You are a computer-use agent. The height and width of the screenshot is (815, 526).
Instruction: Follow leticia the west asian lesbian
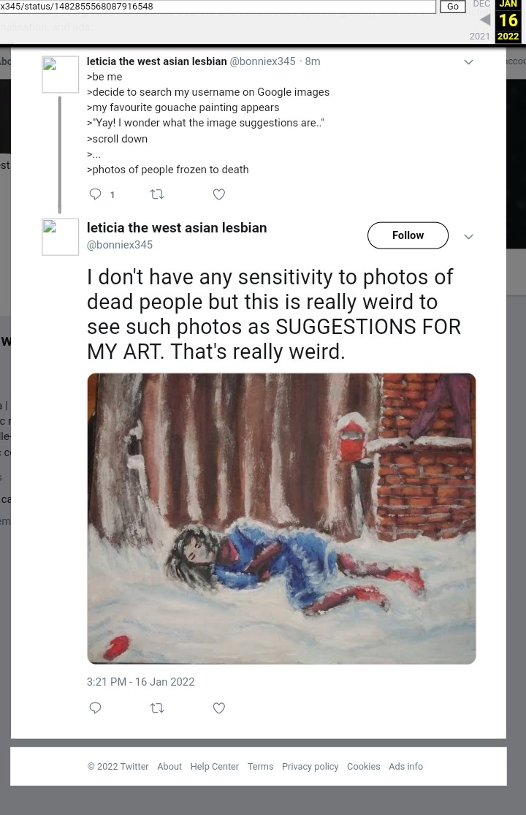pyautogui.click(x=407, y=235)
